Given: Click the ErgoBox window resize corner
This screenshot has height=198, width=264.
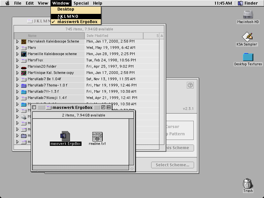Looking at the screenshot, I should click(131, 168).
